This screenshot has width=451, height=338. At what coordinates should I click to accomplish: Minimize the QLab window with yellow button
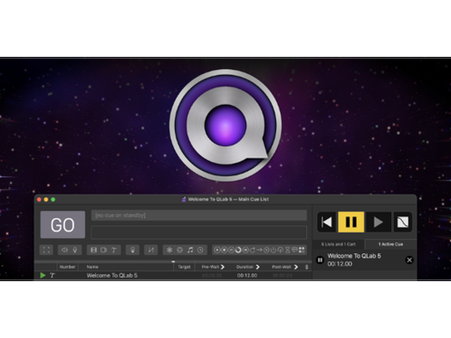coord(46,199)
